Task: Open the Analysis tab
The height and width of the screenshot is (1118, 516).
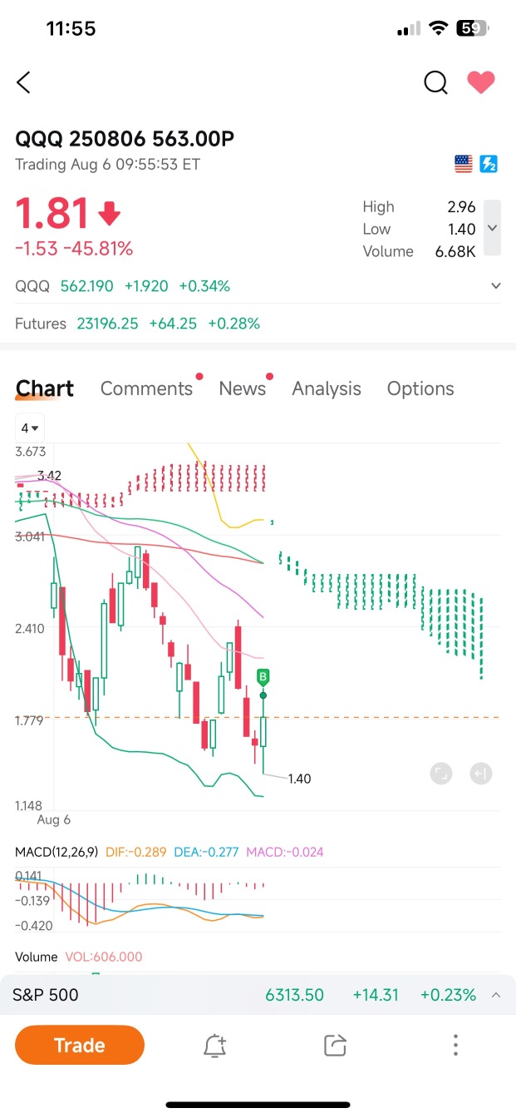Action: point(327,388)
